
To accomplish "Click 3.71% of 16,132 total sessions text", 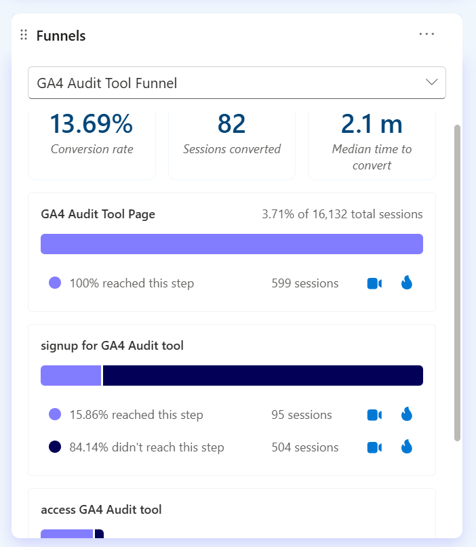I will pos(342,214).
